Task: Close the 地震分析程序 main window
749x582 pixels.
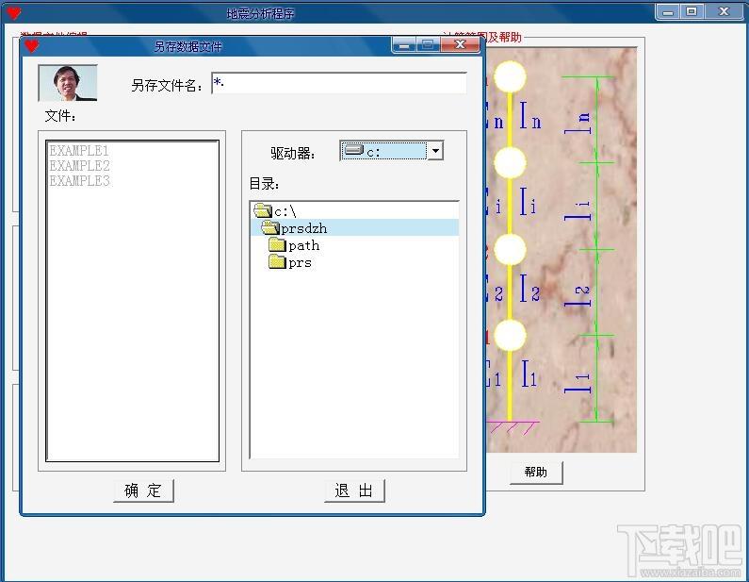Action: click(x=725, y=11)
